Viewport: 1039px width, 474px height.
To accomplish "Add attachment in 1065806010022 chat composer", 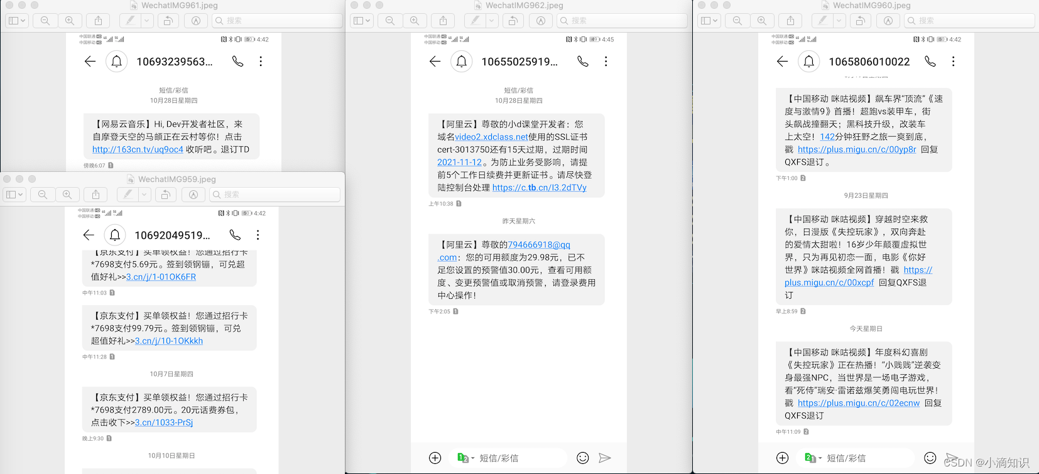I will click(782, 458).
